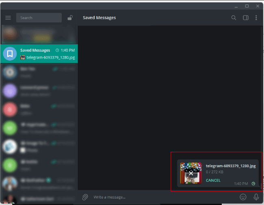Image resolution: width=264 pixels, height=205 pixels.
Task: Start voice recording with microphone icon
Action: (256, 197)
